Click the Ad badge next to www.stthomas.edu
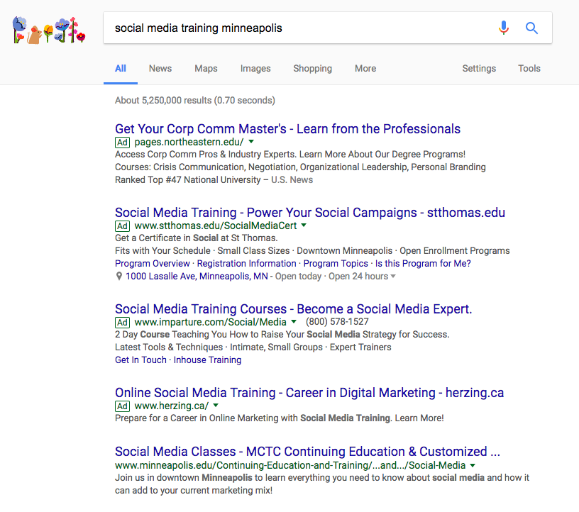 point(122,226)
